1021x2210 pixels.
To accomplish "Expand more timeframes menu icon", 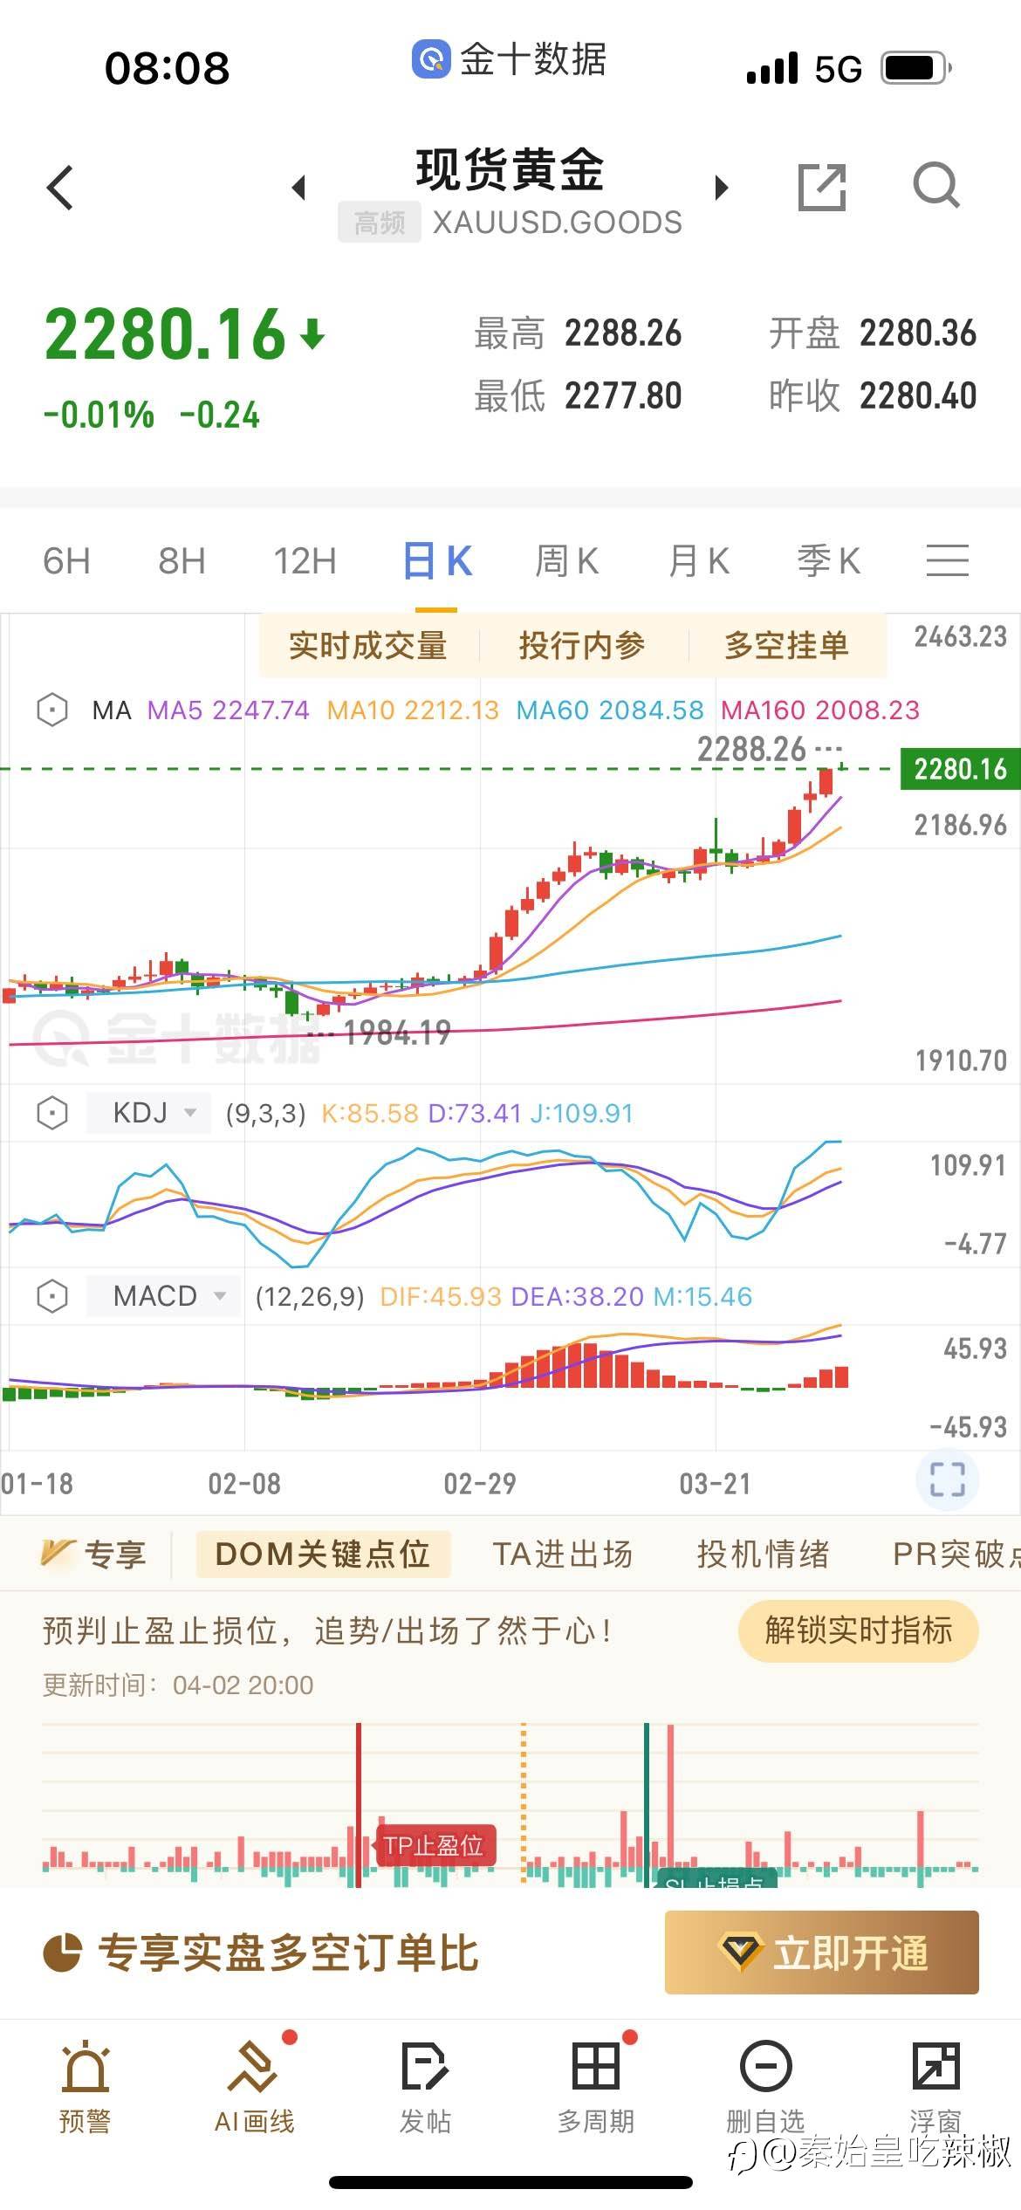I will [947, 560].
